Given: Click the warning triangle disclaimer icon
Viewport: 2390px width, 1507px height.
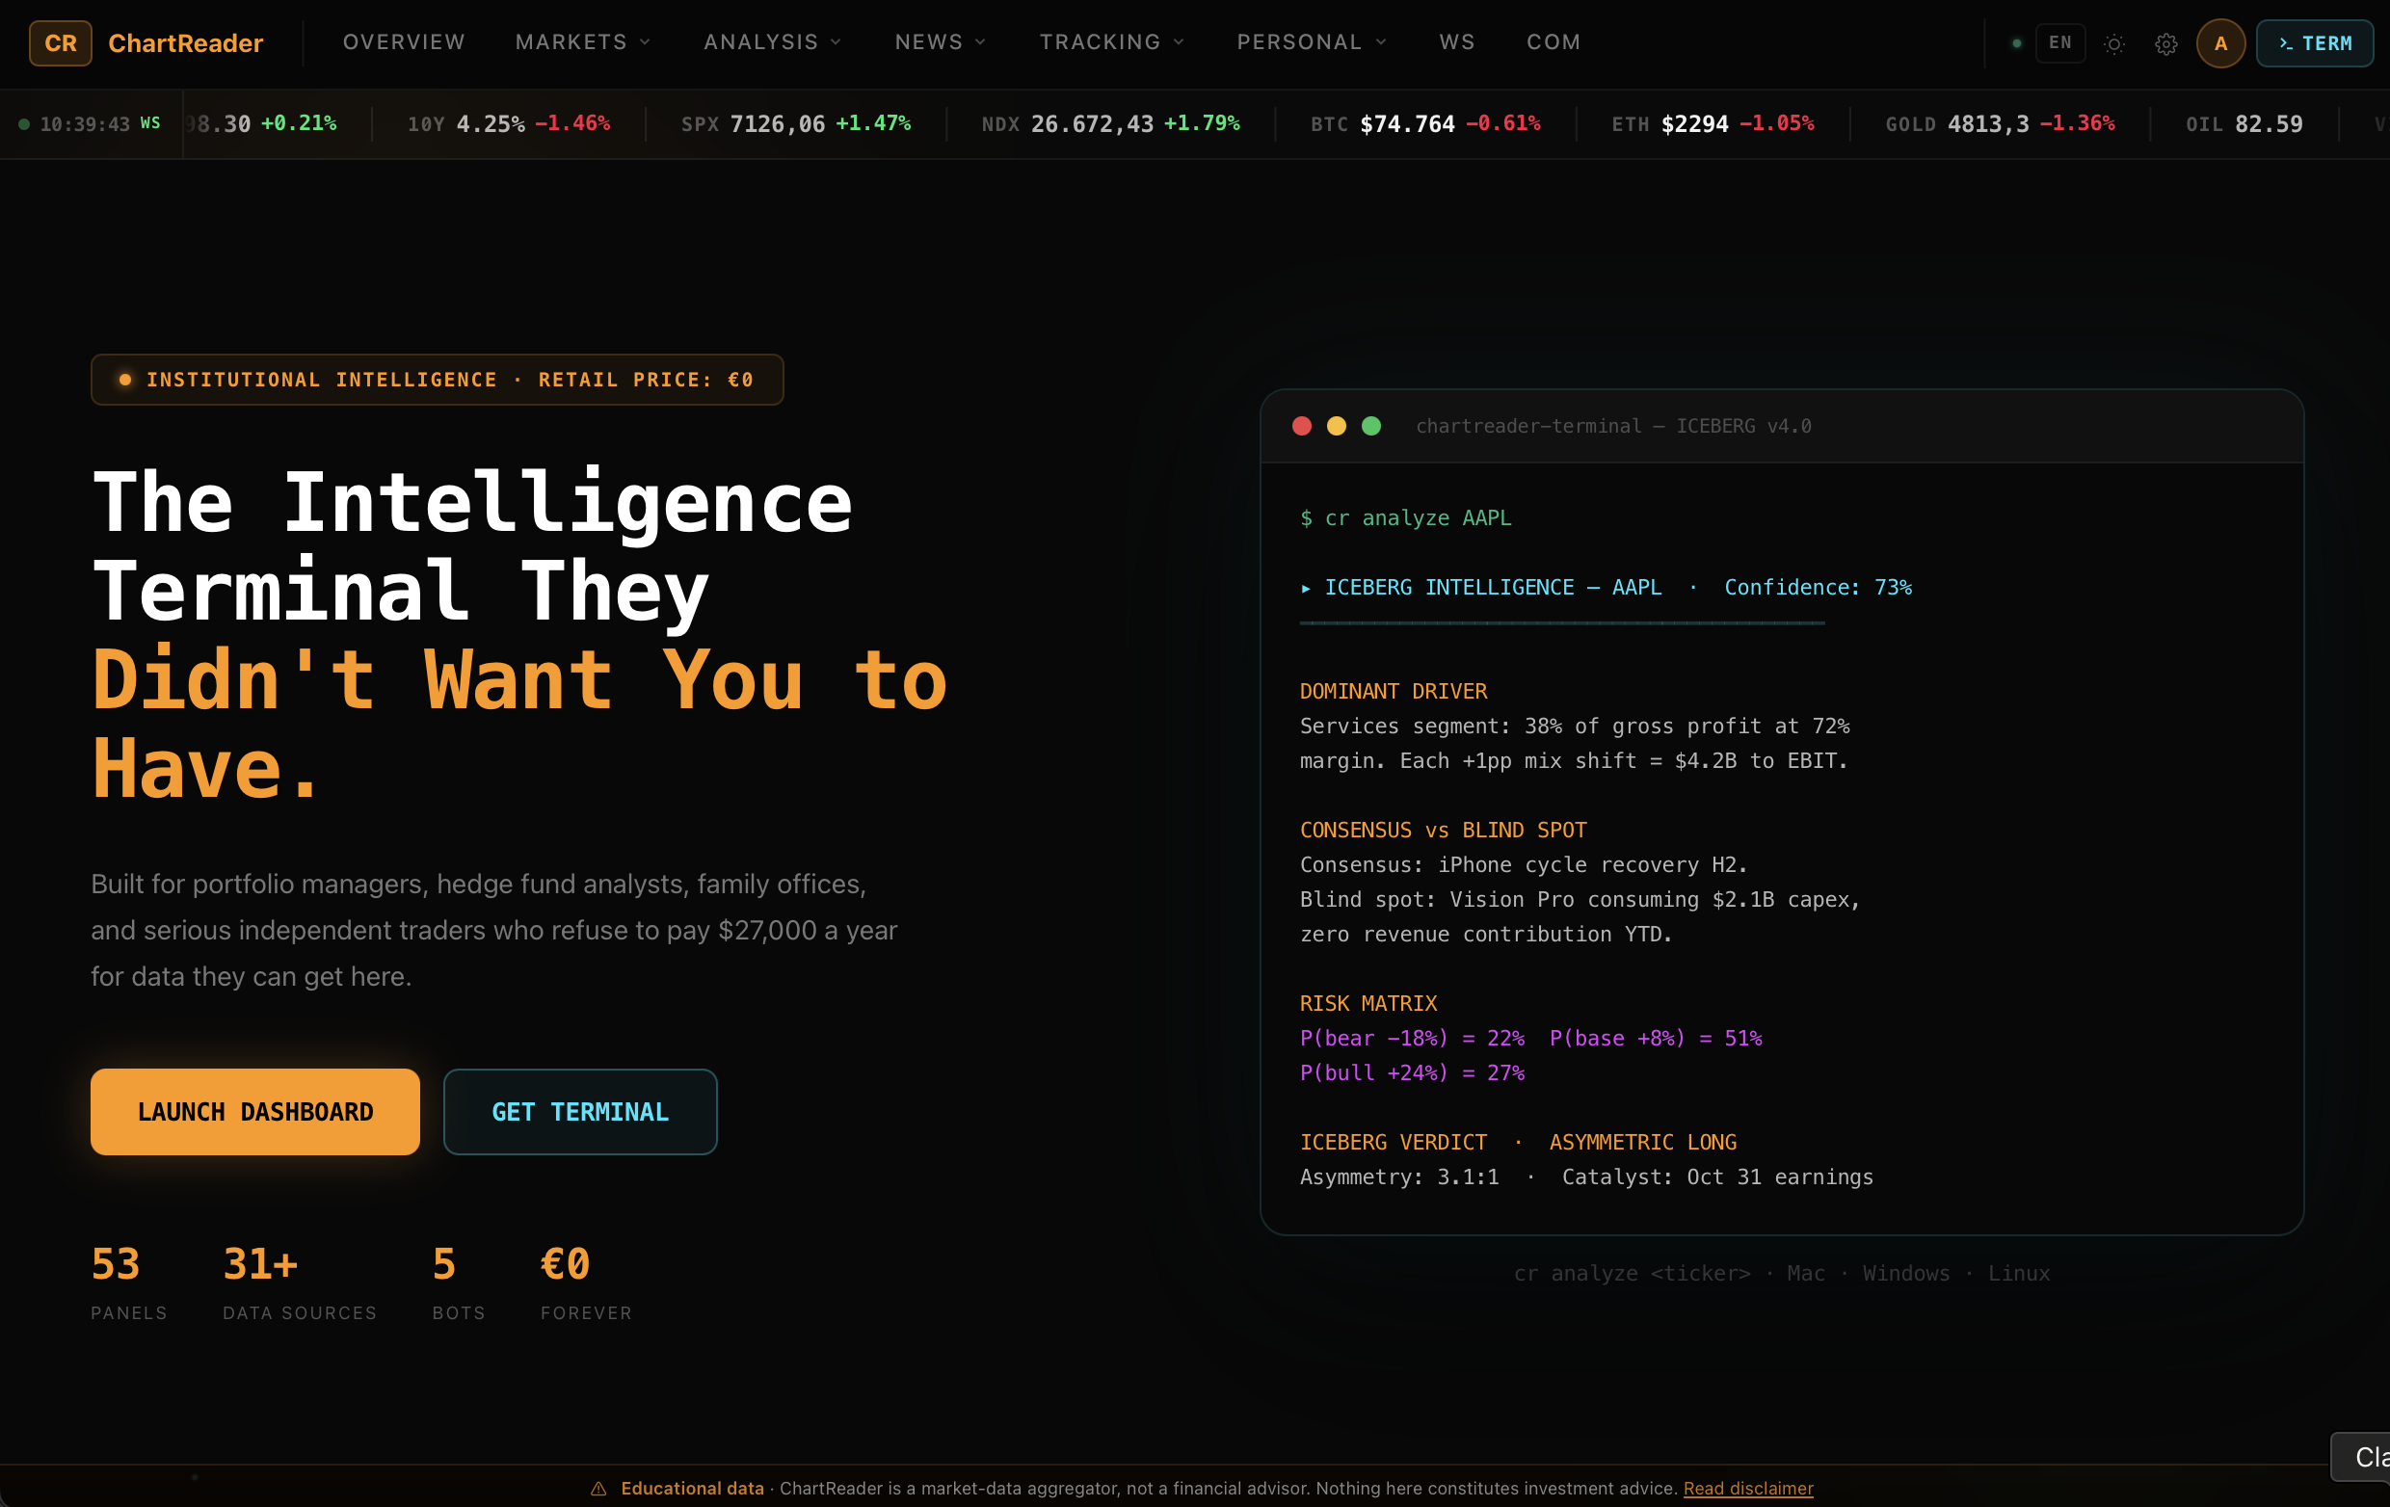Looking at the screenshot, I should click(x=598, y=1488).
